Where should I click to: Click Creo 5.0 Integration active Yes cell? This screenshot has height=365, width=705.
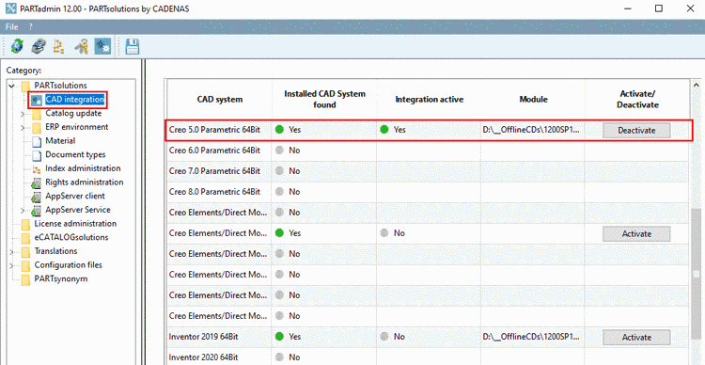429,130
